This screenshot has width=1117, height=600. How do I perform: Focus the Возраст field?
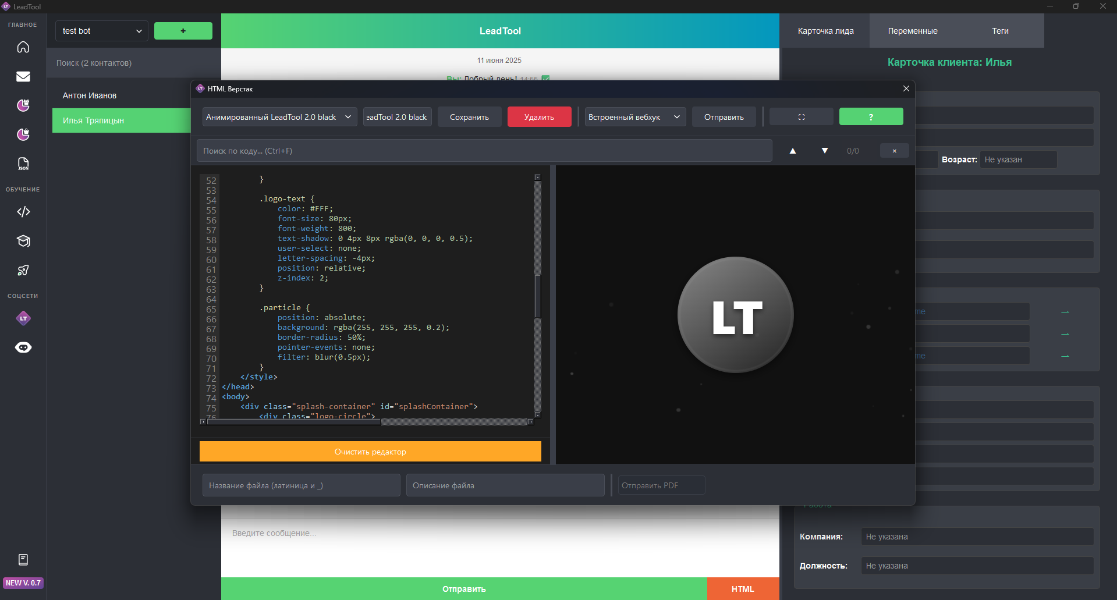[x=1019, y=159]
